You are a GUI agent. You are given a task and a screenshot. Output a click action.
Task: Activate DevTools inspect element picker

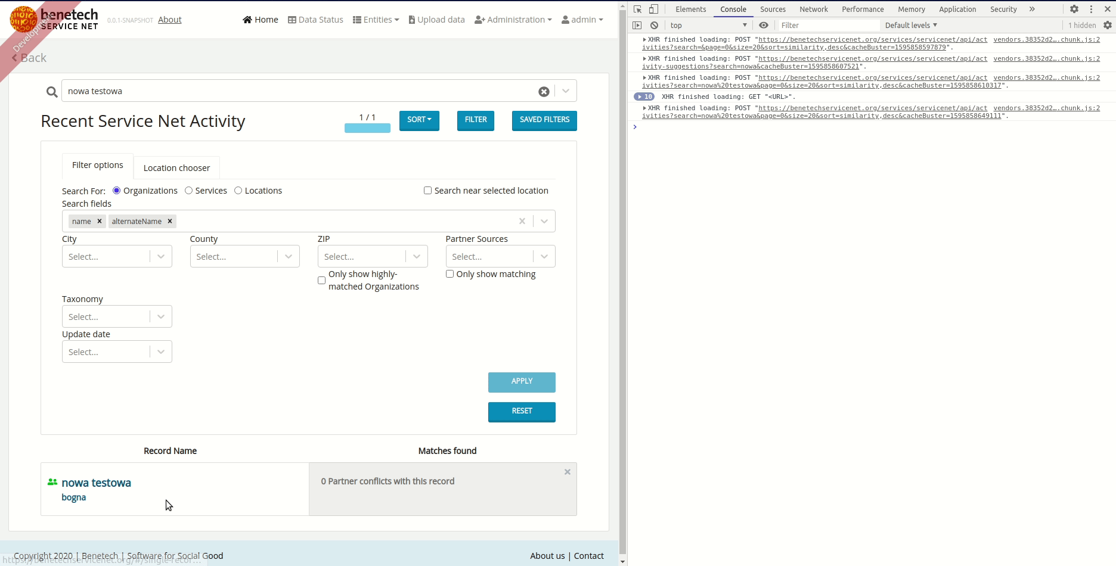[x=638, y=9]
